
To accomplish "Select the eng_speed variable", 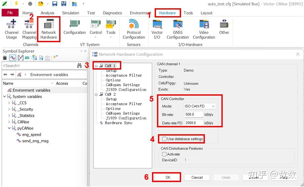I will [x=31, y=135].
